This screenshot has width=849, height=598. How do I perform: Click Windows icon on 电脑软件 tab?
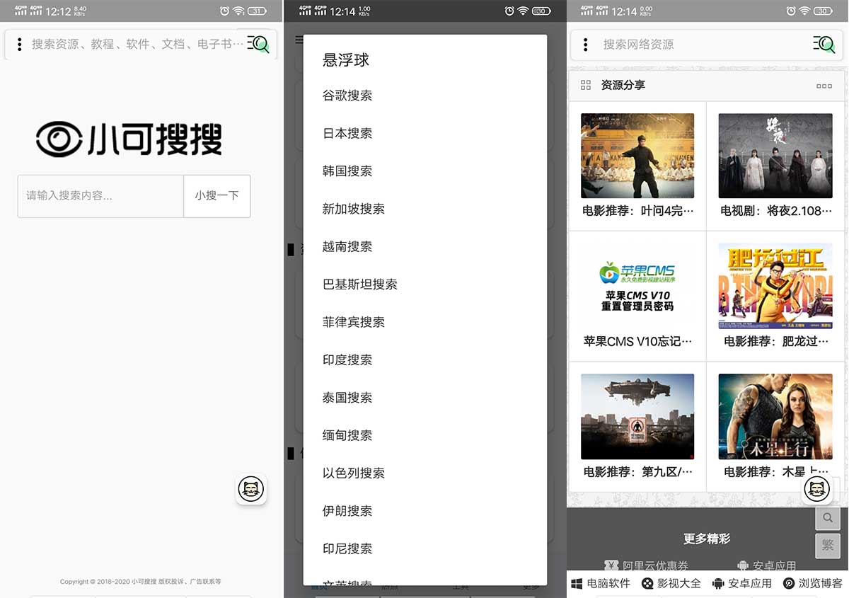click(x=577, y=584)
